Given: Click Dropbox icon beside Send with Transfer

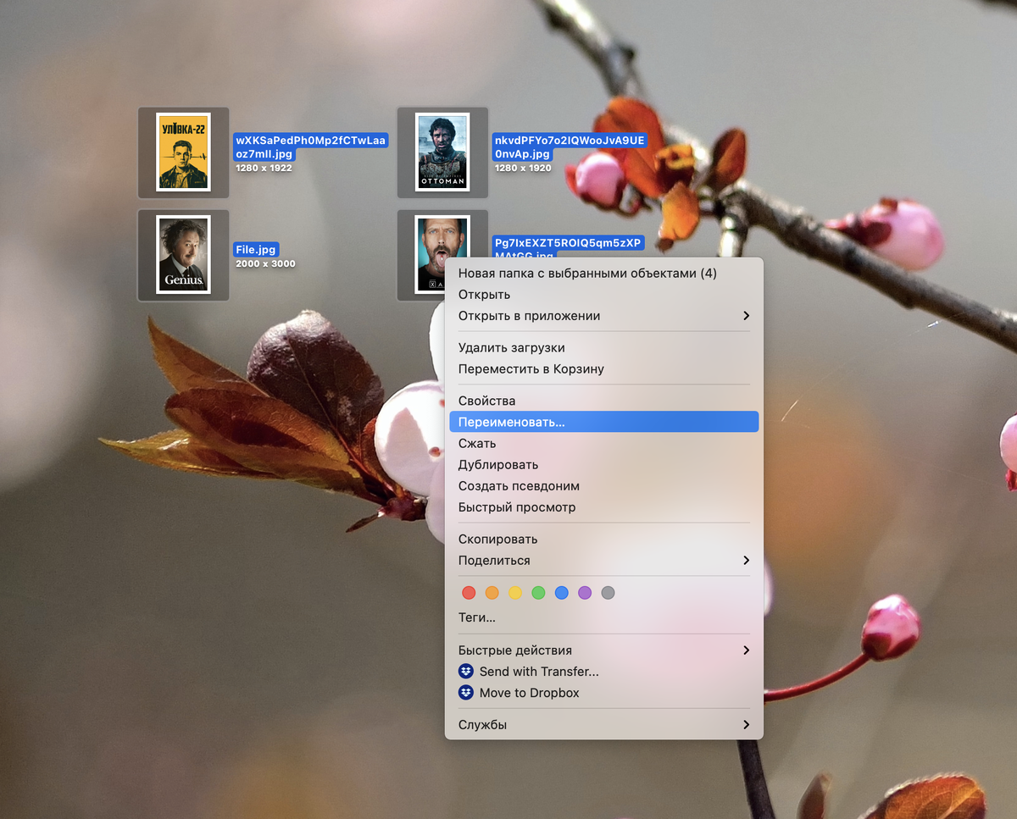Looking at the screenshot, I should click(x=466, y=672).
